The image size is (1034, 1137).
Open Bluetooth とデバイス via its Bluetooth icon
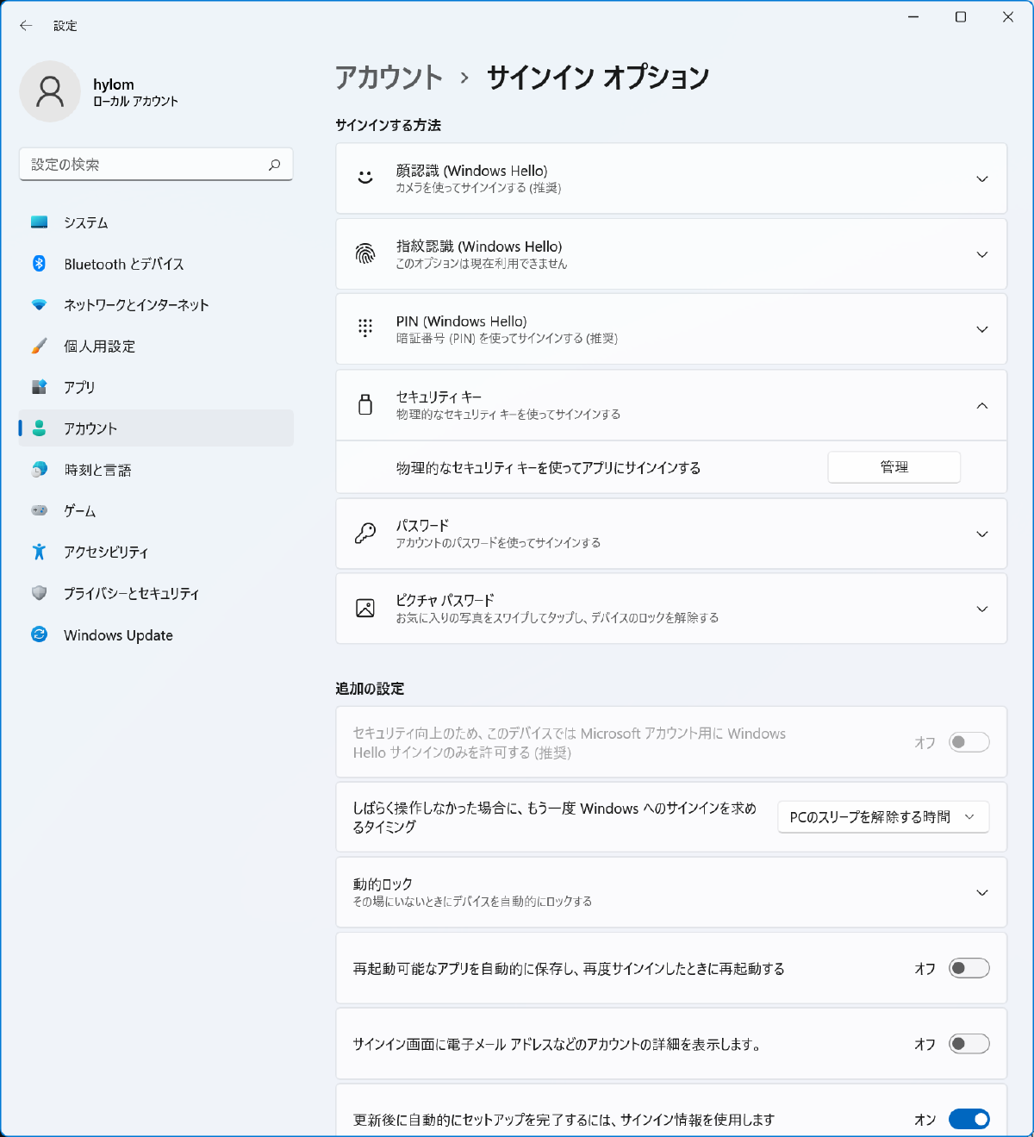click(x=40, y=264)
